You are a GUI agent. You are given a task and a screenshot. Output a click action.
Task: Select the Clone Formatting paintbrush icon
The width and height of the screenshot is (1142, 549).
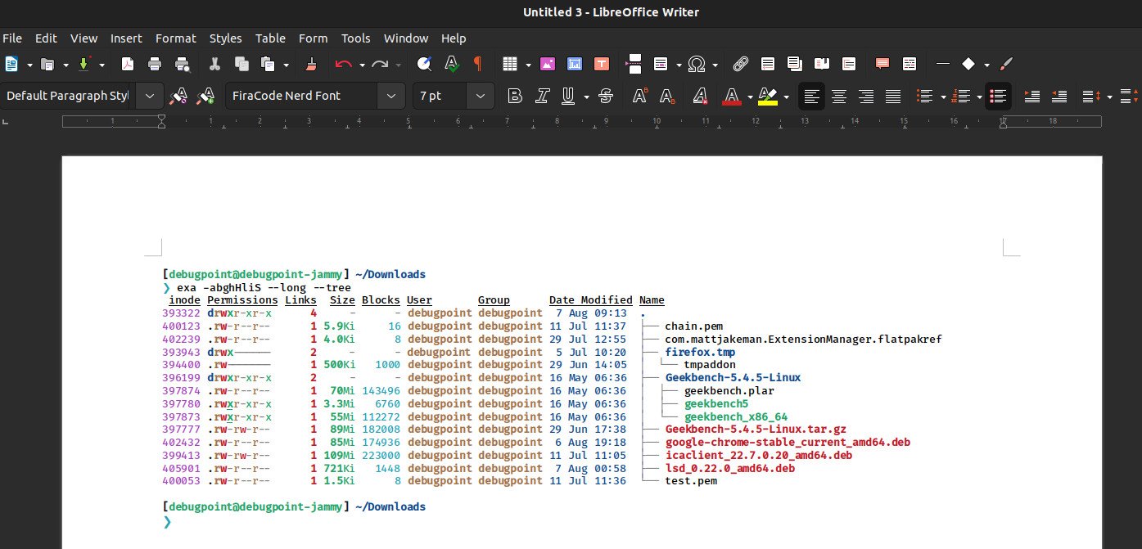311,64
